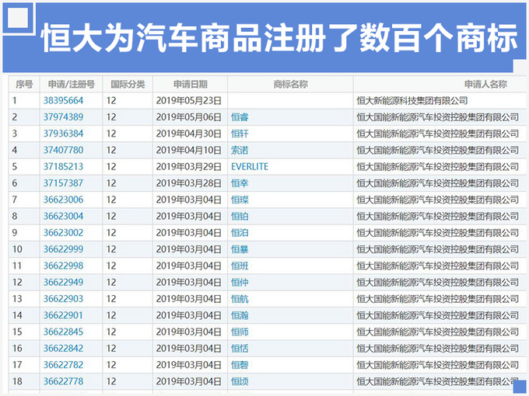
Task: Open registration number 37936384
Action: coord(63,134)
